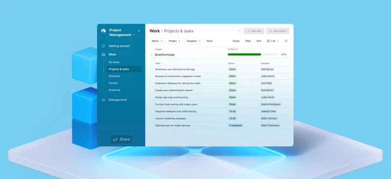The image size is (391, 179).
Task: Open the Roadmap view
Action: click(114, 90)
